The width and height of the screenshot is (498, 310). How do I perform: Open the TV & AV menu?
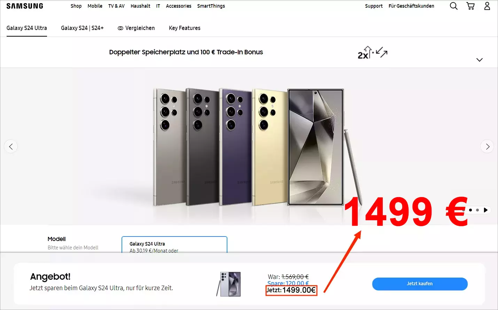[x=116, y=6]
